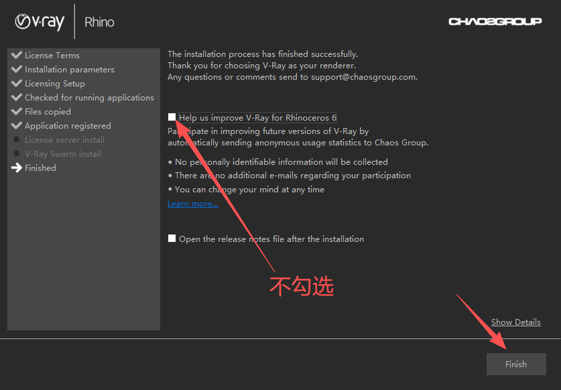Check the Help us improve V-Ray checkbox
This screenshot has width=561, height=390.
tap(172, 117)
